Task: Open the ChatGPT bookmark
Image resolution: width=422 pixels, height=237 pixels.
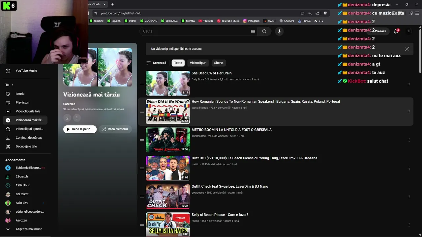Action: (x=287, y=21)
